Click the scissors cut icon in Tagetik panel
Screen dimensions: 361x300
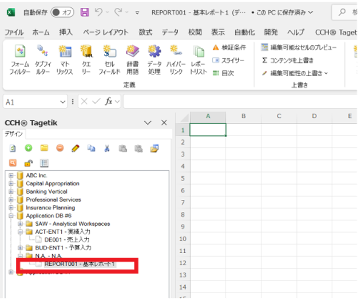(106, 148)
